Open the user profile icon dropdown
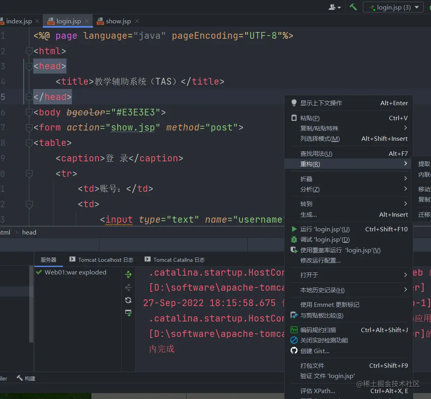 pyautogui.click(x=334, y=7)
